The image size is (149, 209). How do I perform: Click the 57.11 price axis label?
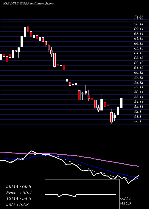pos(139,87)
